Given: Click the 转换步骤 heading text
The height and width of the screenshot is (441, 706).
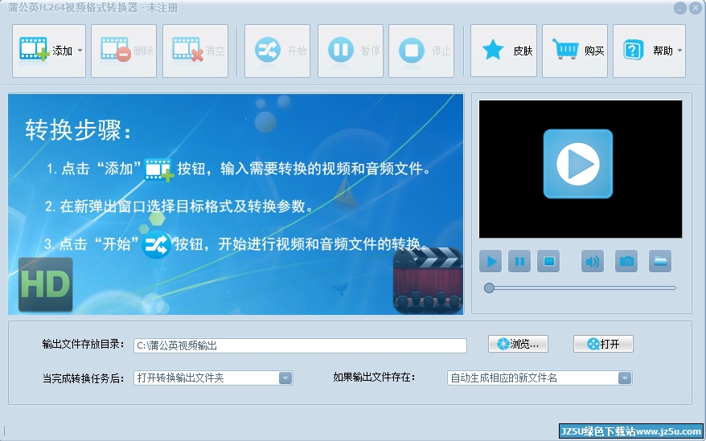Looking at the screenshot, I should [x=78, y=130].
